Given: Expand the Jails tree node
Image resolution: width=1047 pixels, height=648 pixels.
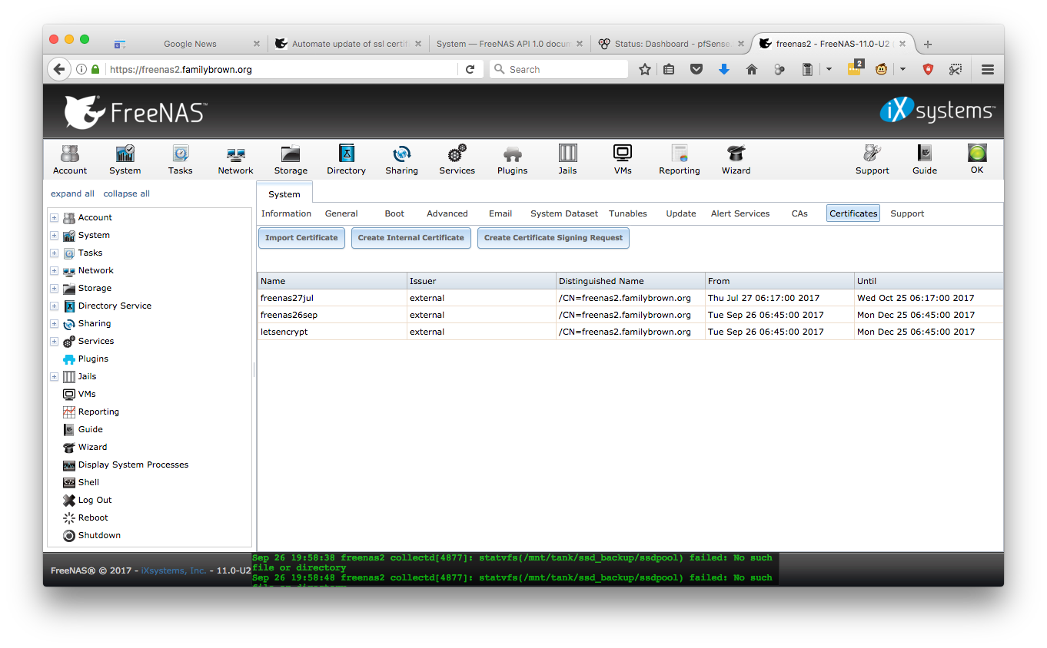Looking at the screenshot, I should click(x=55, y=377).
